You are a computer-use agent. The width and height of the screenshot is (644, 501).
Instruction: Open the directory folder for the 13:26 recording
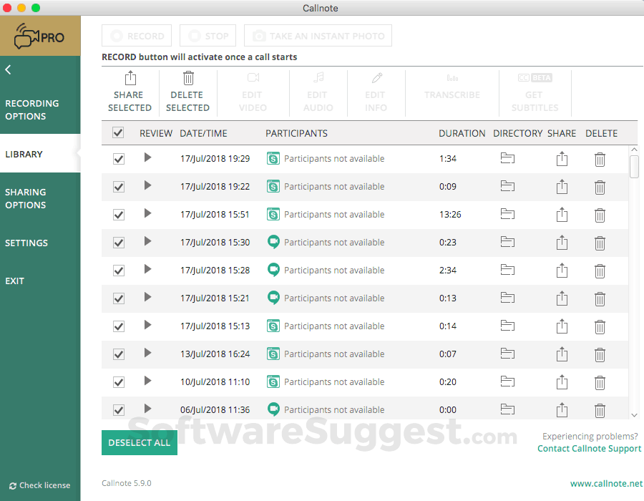point(507,214)
